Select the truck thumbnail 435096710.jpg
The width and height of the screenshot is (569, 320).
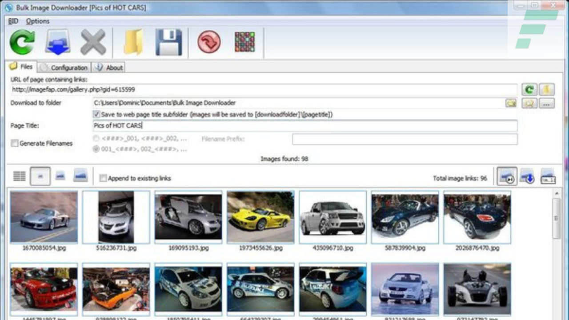(x=333, y=217)
